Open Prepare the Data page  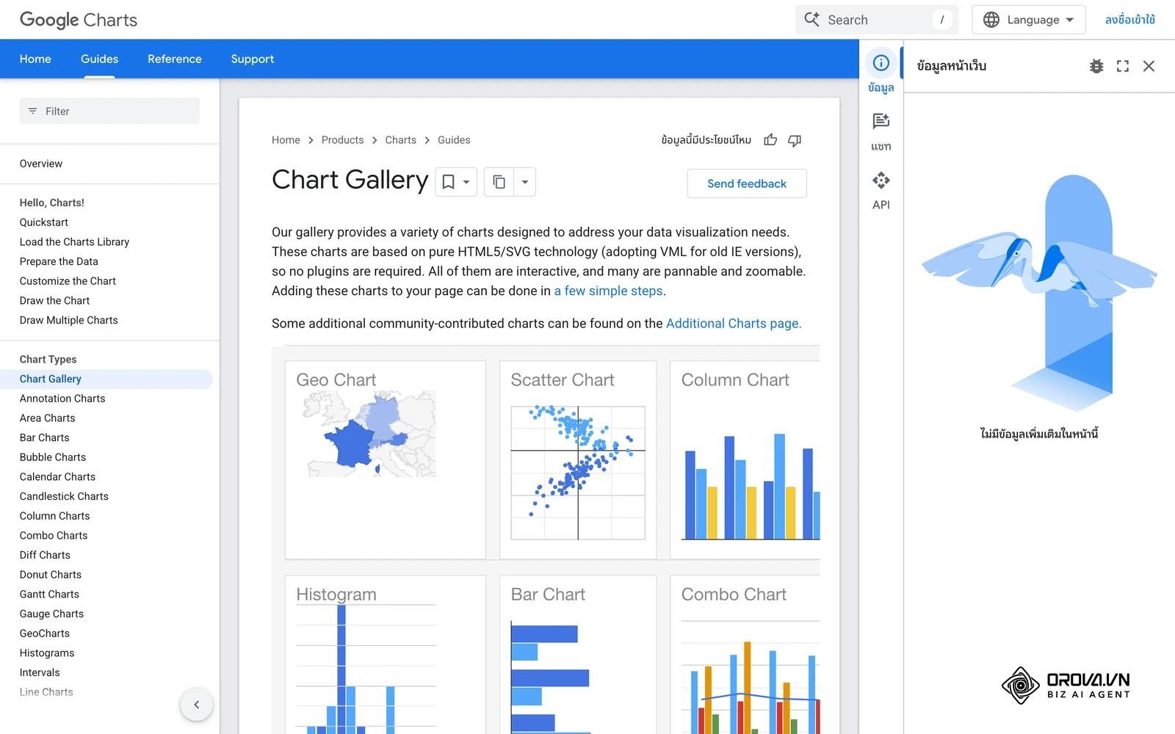pos(59,261)
